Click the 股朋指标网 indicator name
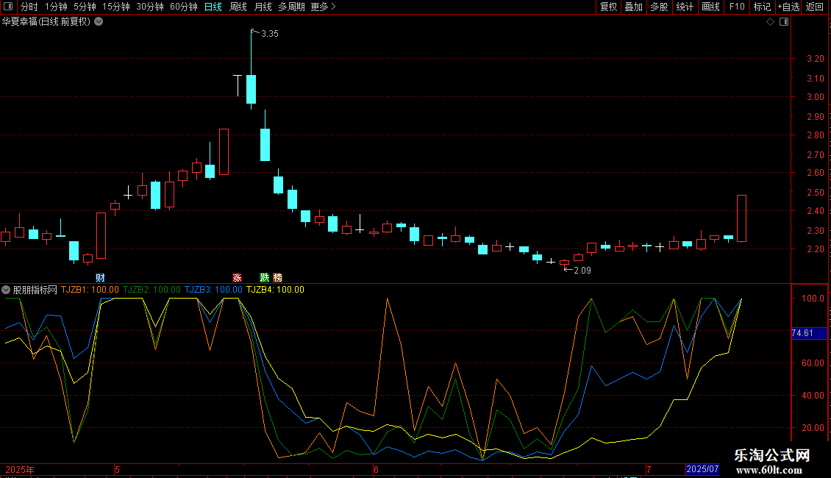Screen dimensions: 831x478 (35, 290)
